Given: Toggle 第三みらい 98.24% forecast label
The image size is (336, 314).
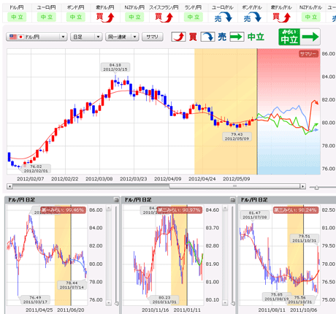Looking at the screenshot, I should click(x=296, y=210).
